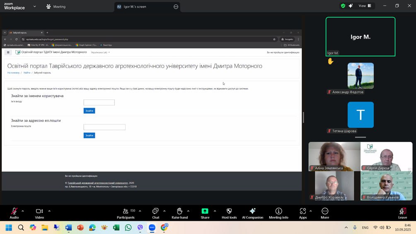Click the Ім'я входу username field

coord(99,102)
